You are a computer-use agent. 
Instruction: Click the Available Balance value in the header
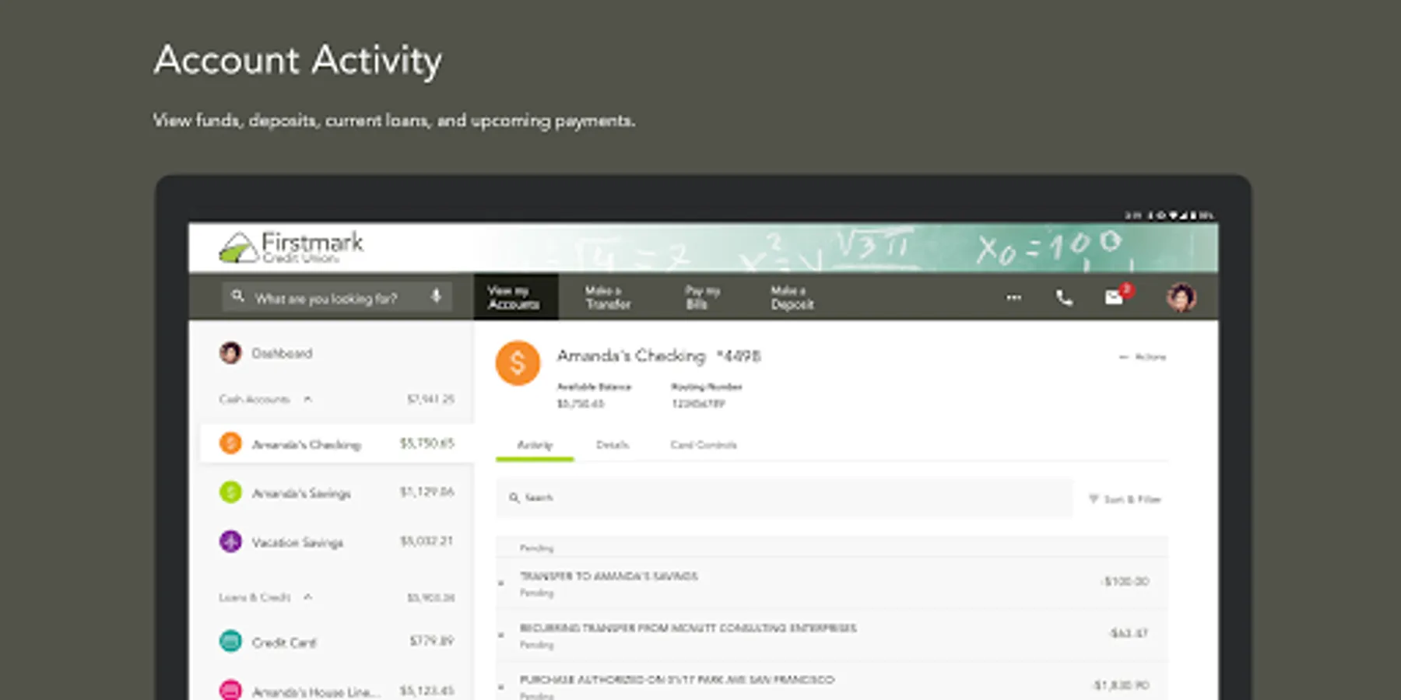tap(581, 404)
